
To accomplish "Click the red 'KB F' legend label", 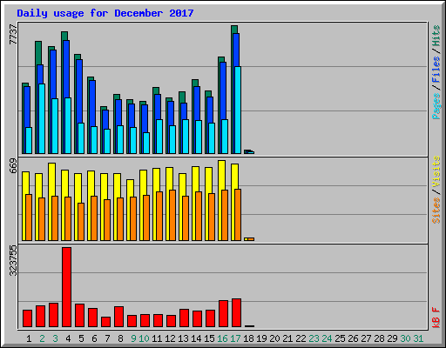I will [436, 318].
